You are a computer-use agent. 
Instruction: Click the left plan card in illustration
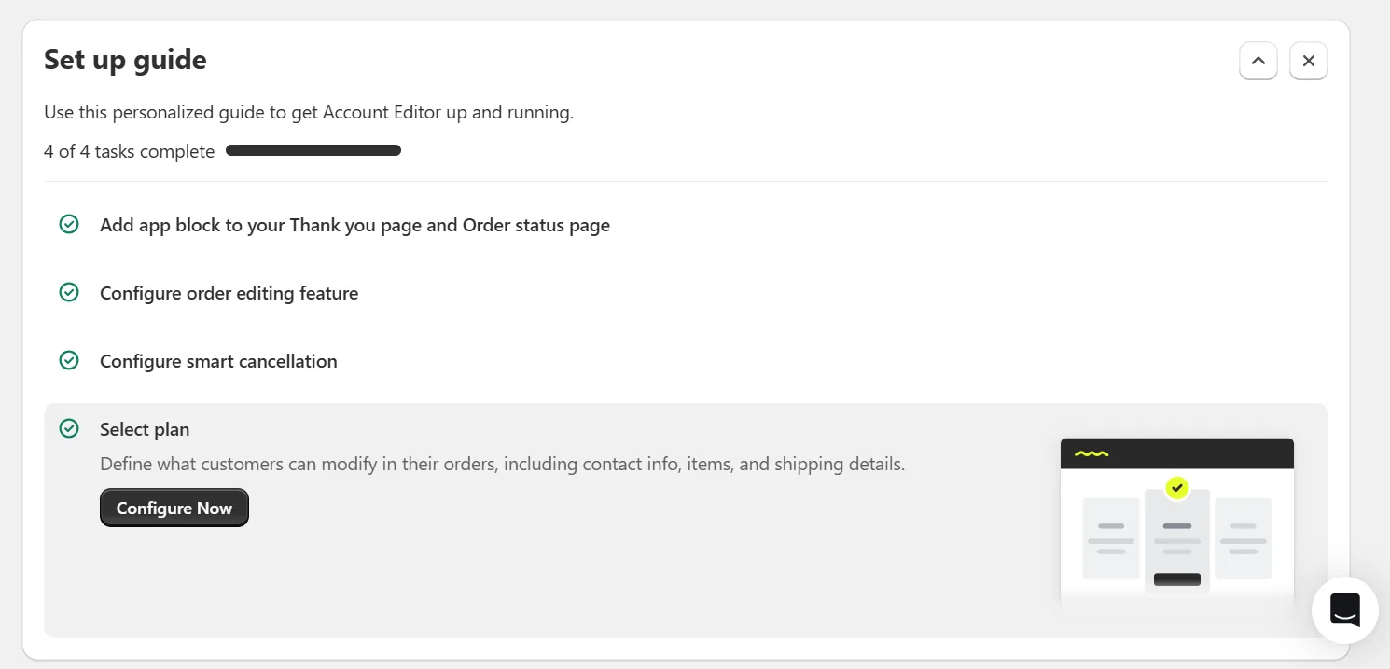click(x=1111, y=538)
